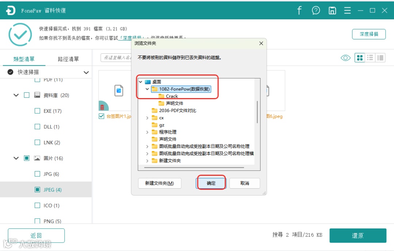Click the Crack folder icon
This screenshot has height=251, width=394.
pyautogui.click(x=161, y=96)
